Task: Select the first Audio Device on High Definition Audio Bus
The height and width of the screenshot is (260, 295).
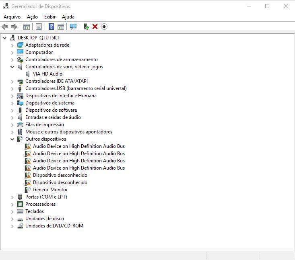Action: coord(79,146)
